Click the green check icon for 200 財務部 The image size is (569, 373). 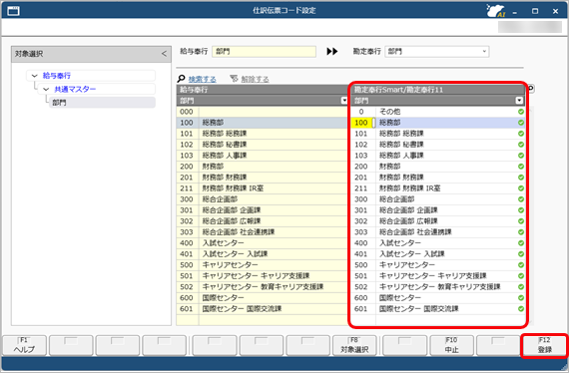521,167
